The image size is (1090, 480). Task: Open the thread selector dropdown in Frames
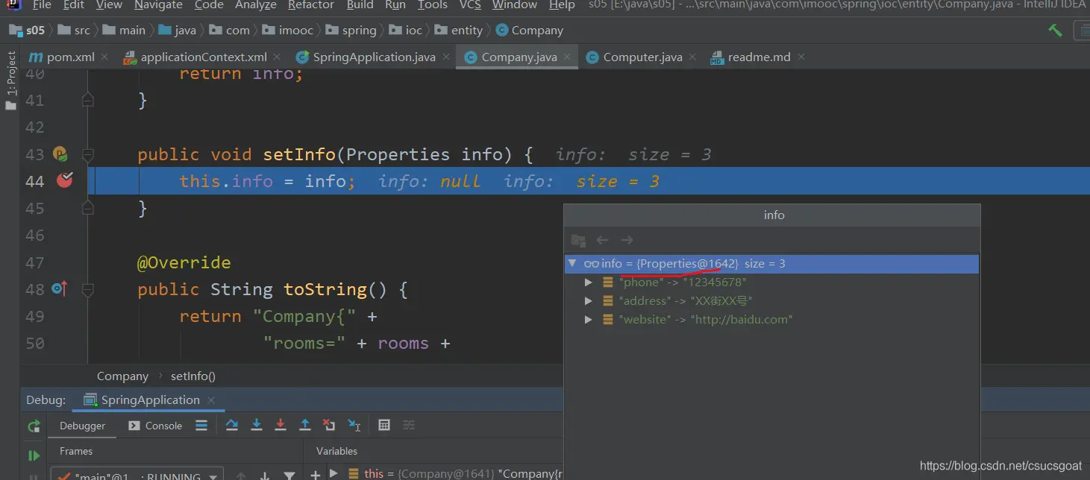[x=213, y=475]
